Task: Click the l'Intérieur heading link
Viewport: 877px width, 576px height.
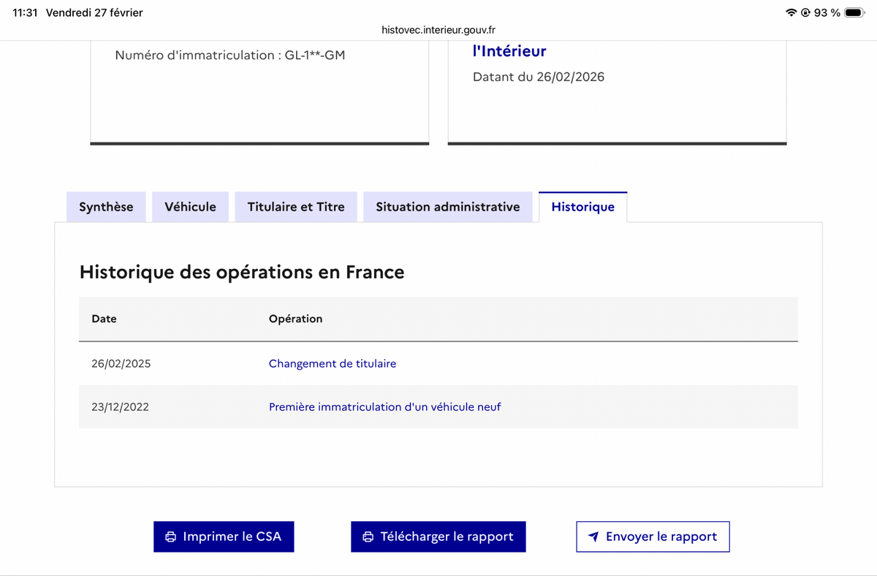Action: click(509, 51)
